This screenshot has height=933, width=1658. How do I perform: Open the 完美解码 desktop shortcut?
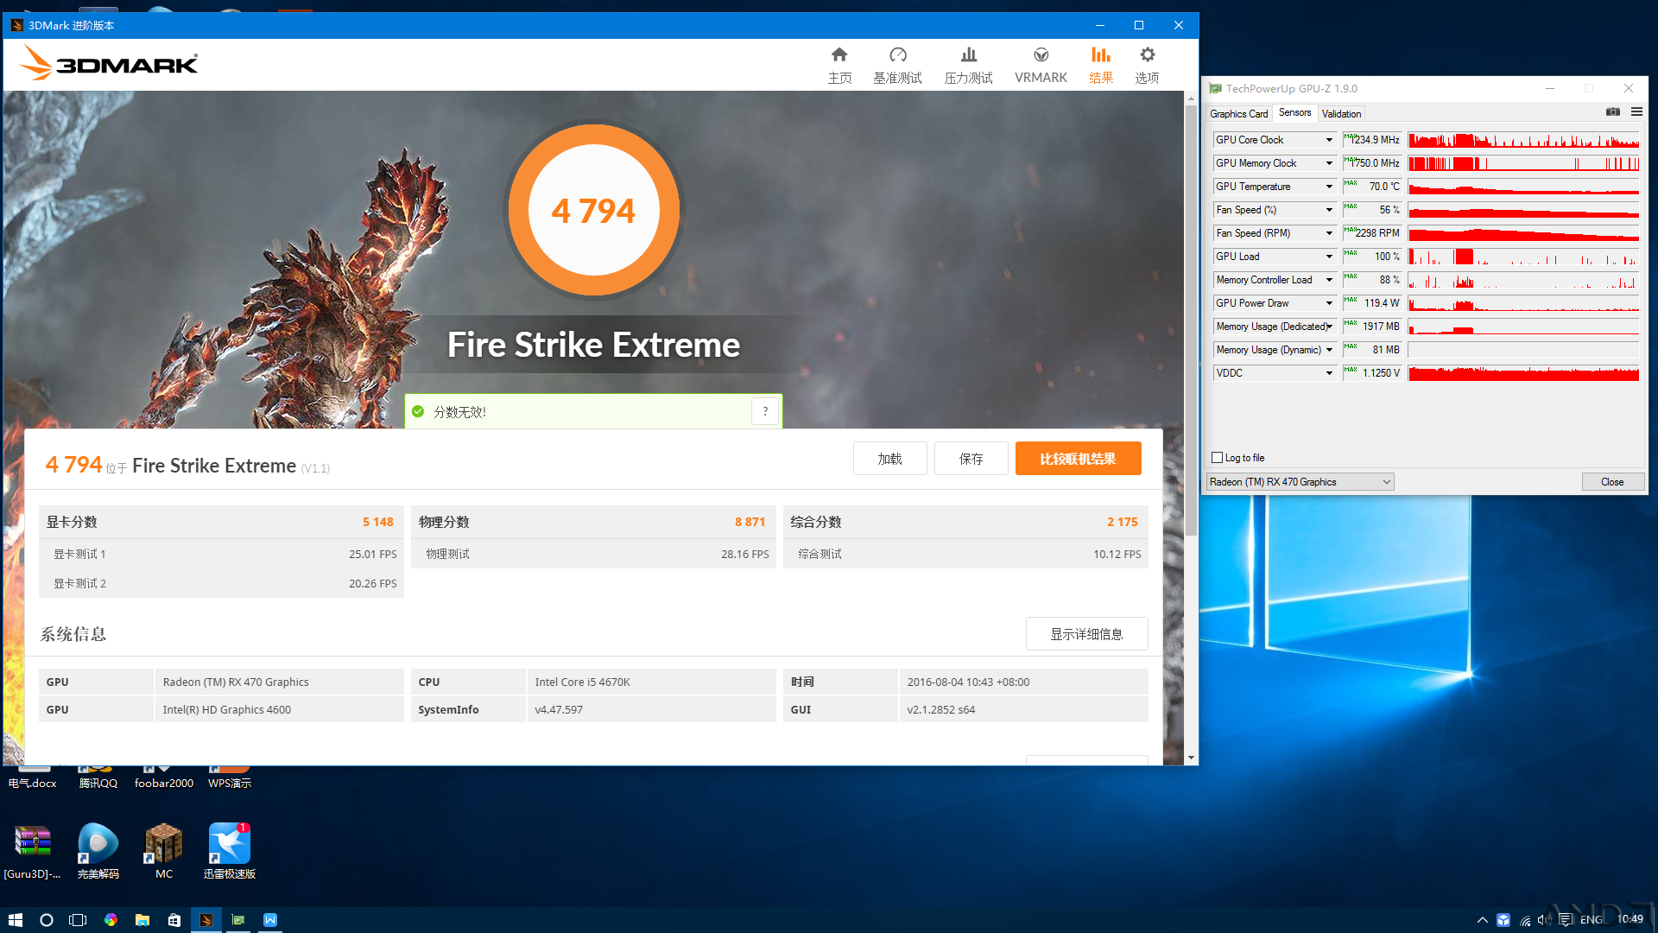coord(98,850)
